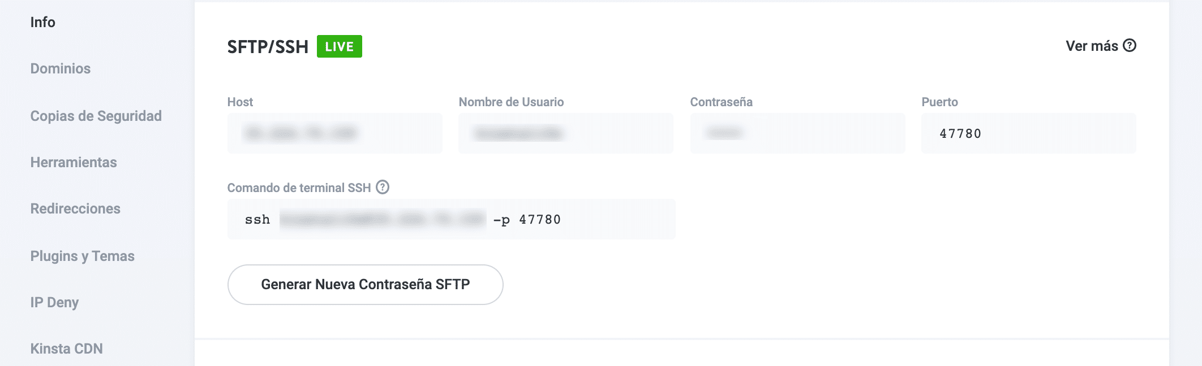Click the SSH terminal command help icon

click(x=383, y=187)
